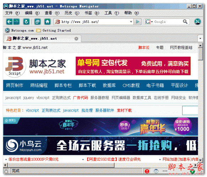
Task: Open the 查看 (V) menu
Action: (52, 13)
